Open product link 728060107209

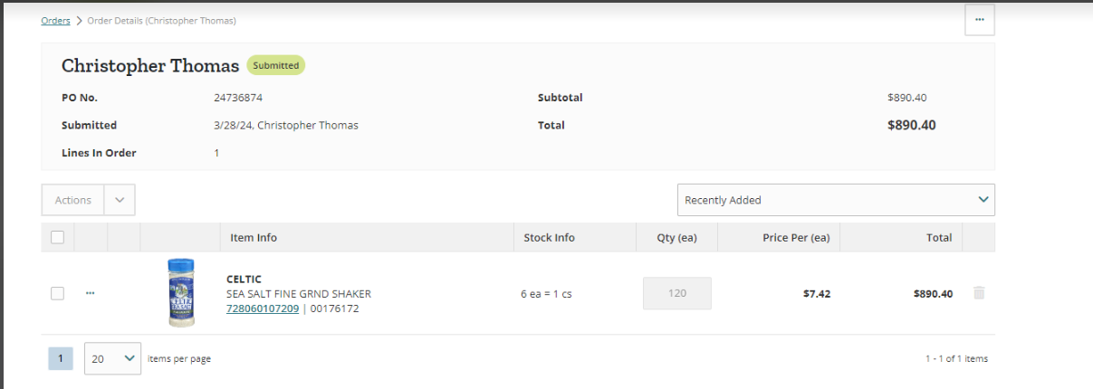point(263,308)
